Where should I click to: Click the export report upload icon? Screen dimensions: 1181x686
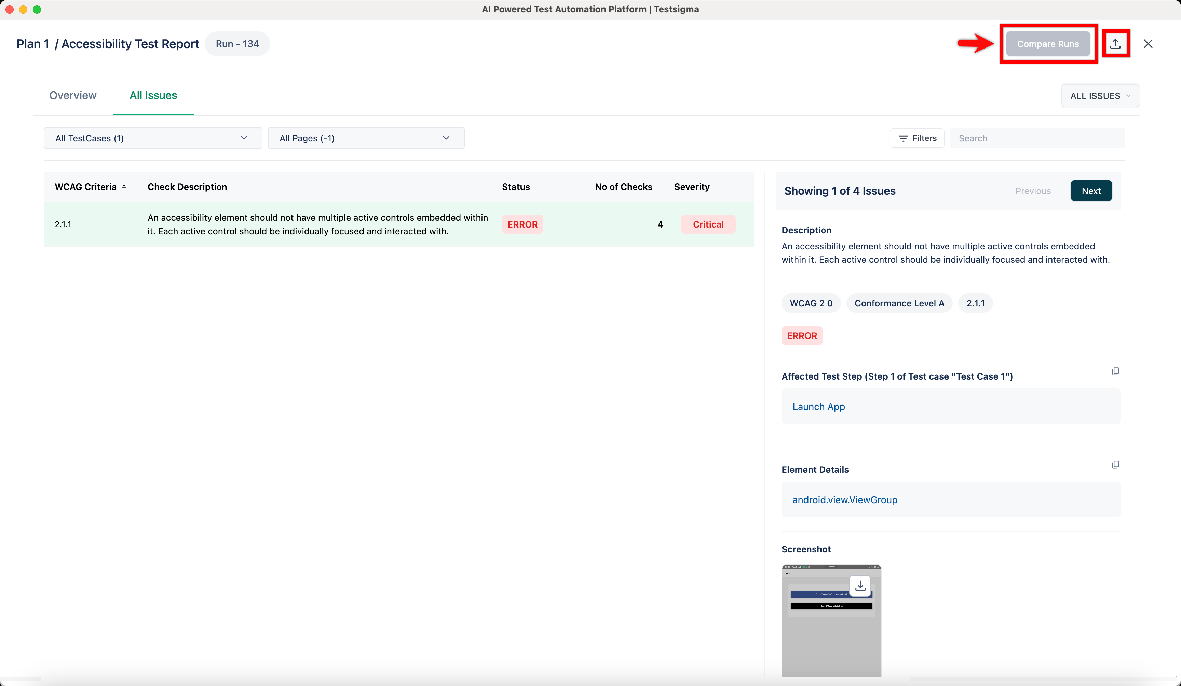(1115, 44)
